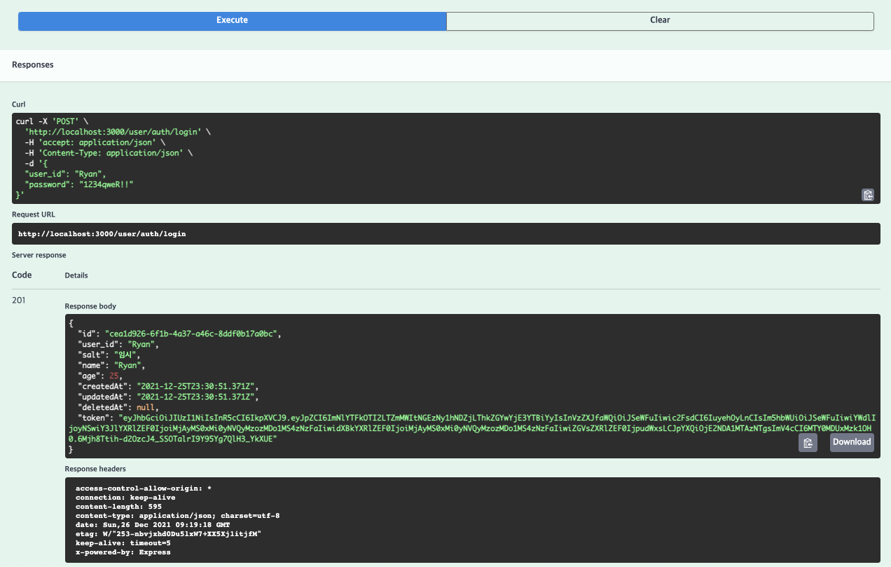Click the age value 25
This screenshot has width=891, height=567.
(x=113, y=376)
